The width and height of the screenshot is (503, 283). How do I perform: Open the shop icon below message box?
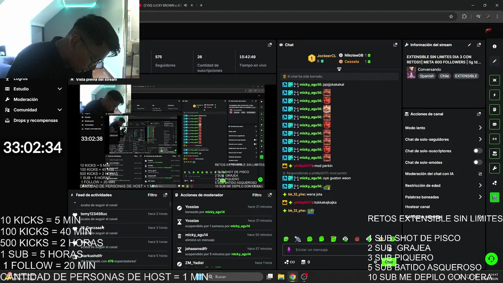(303, 262)
